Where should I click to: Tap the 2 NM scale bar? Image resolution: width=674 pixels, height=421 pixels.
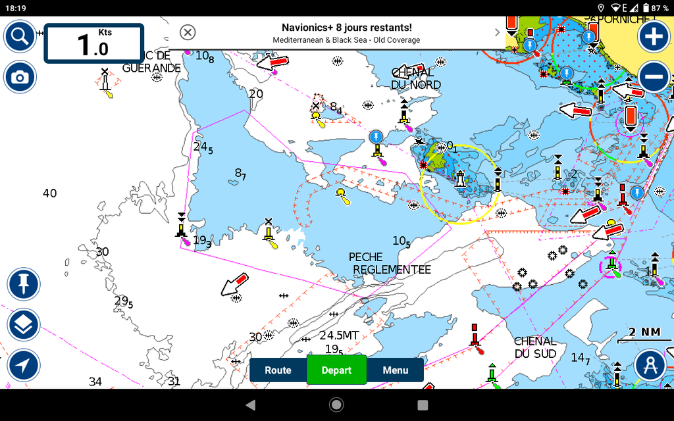click(x=644, y=335)
